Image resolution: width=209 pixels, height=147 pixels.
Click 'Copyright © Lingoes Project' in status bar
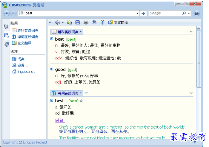25,142
